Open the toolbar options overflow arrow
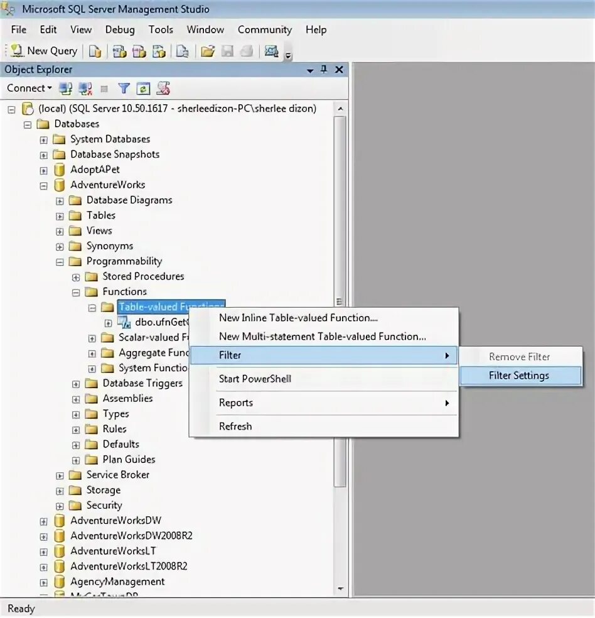The height and width of the screenshot is (618, 595). [288, 55]
